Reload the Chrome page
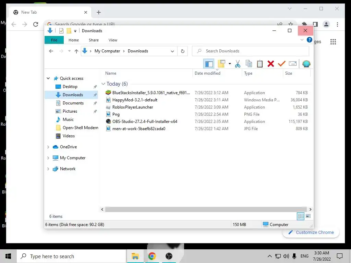 point(36,24)
